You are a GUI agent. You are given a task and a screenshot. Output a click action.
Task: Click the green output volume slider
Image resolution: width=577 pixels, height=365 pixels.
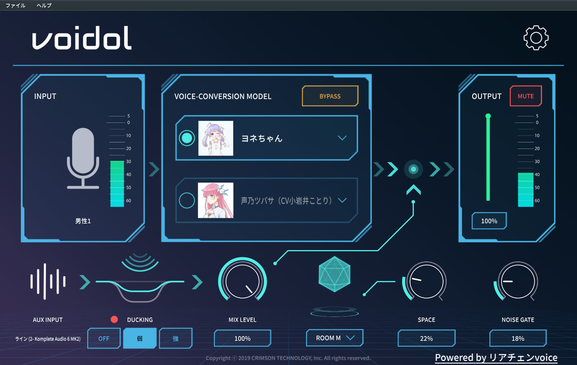tap(488, 157)
